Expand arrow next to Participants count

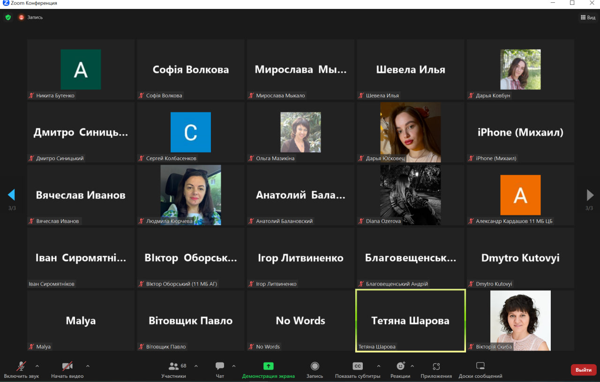[x=196, y=366]
